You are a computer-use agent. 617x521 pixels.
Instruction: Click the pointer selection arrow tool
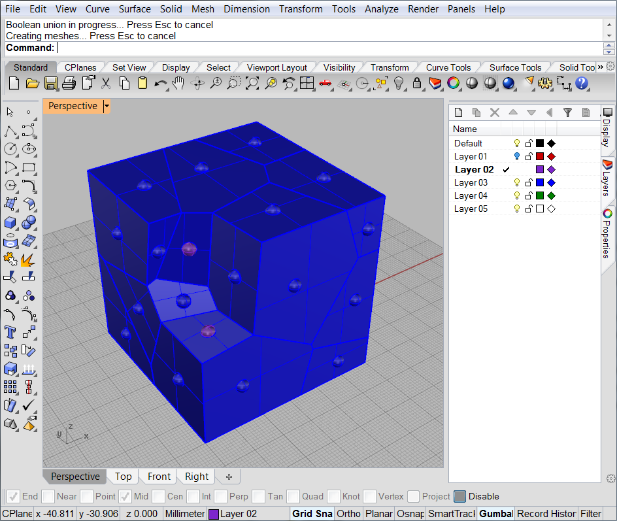10,112
